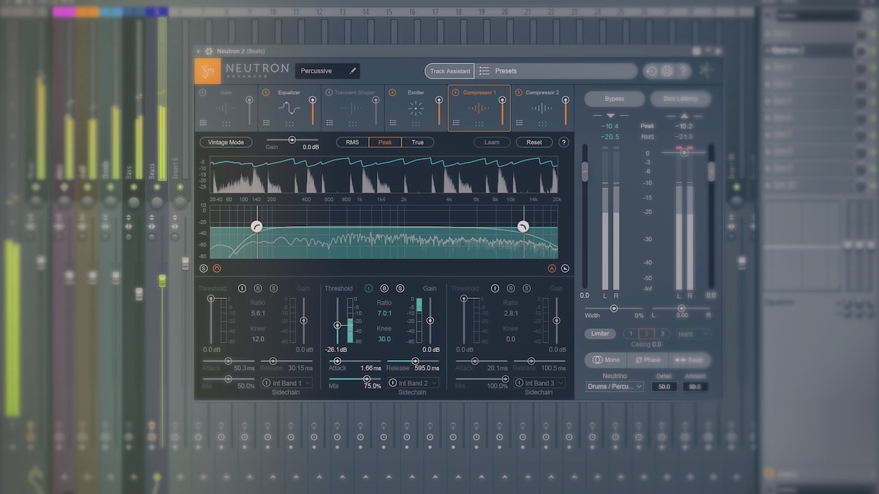The height and width of the screenshot is (494, 879).
Task: Toggle the Exciter module power button
Action: (x=393, y=92)
